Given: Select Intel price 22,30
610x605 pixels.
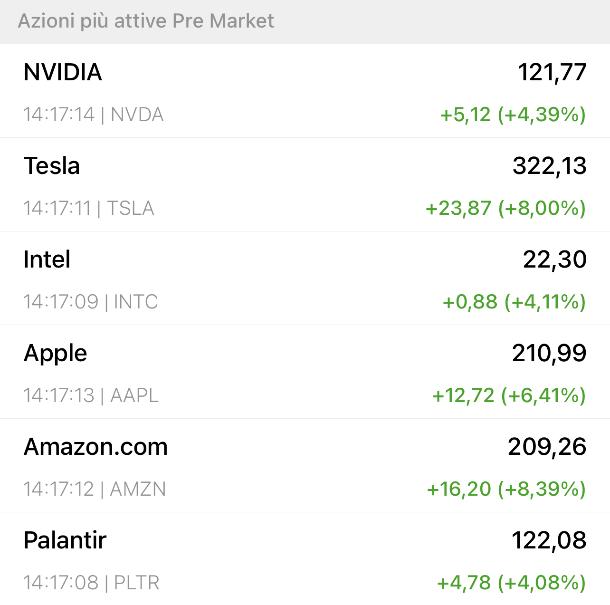Looking at the screenshot, I should pyautogui.click(x=555, y=259).
